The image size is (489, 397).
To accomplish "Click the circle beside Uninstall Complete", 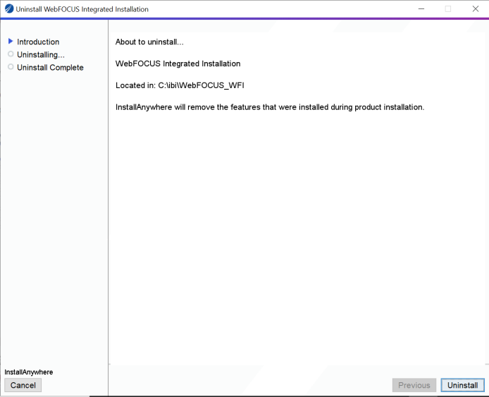I will pyautogui.click(x=11, y=67).
